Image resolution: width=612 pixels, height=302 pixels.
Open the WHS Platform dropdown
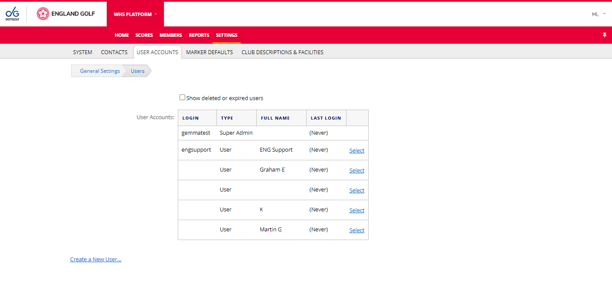[135, 14]
